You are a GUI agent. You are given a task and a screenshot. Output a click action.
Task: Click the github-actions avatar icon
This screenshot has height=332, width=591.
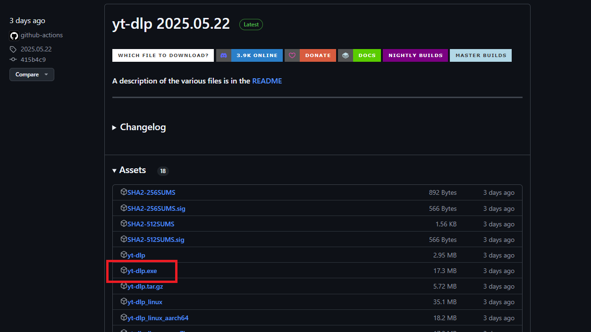click(14, 35)
